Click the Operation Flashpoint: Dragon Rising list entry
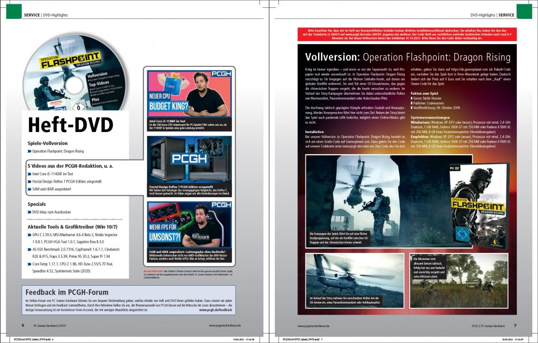This screenshot has width=538, height=343. pyautogui.click(x=58, y=151)
